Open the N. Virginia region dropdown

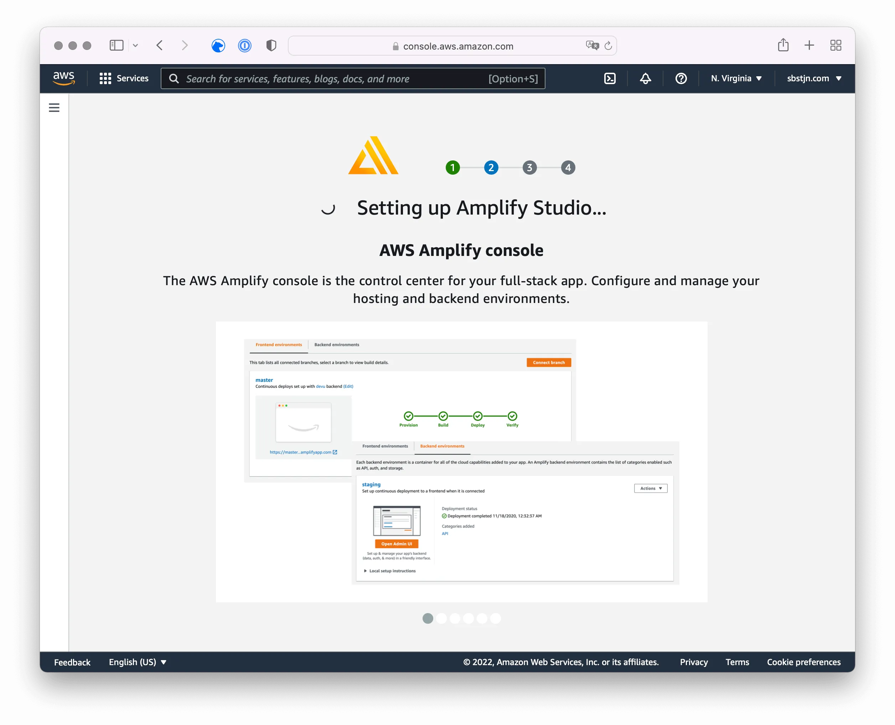click(x=736, y=78)
